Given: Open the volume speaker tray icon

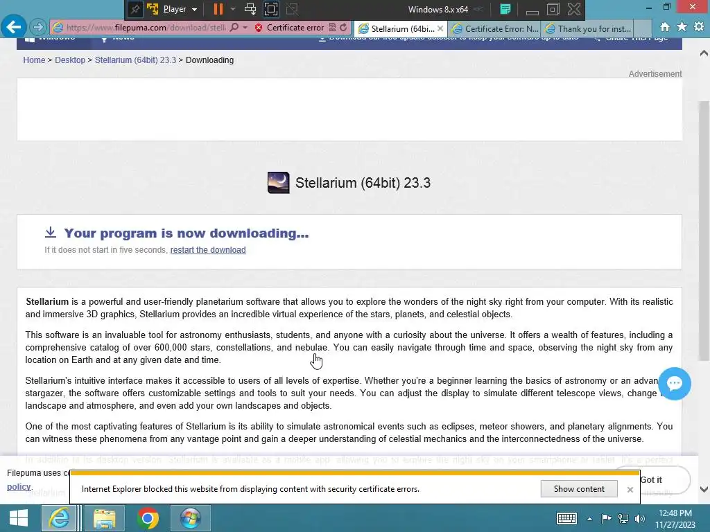Looking at the screenshot, I should [x=640, y=518].
